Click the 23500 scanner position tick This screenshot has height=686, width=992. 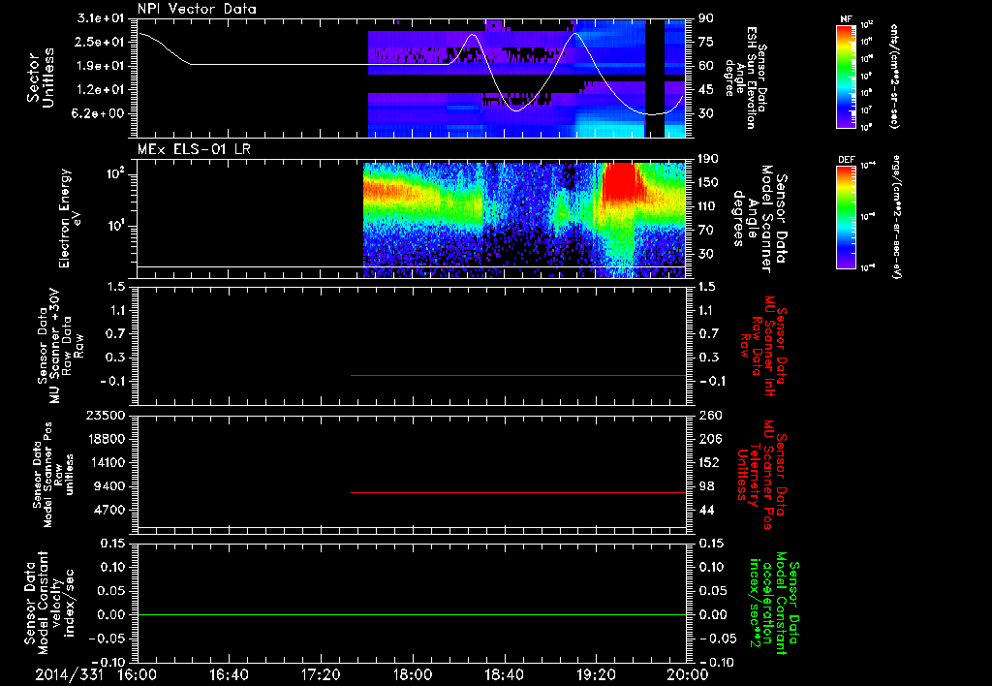click(106, 415)
